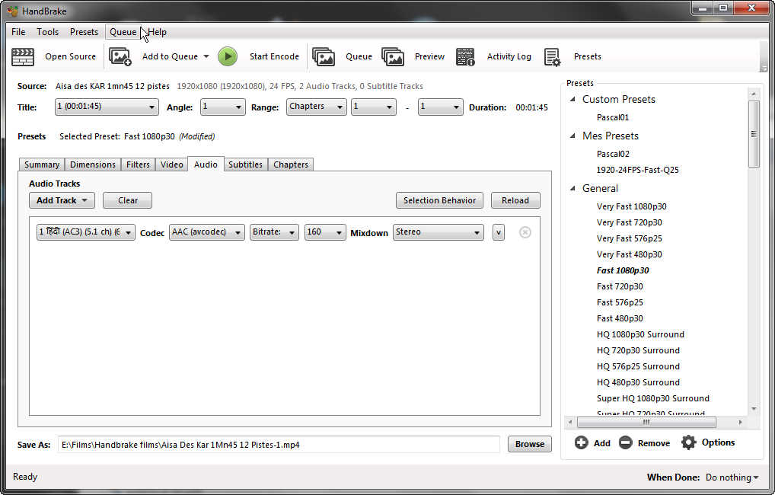Open the Angle dropdown

(222, 107)
